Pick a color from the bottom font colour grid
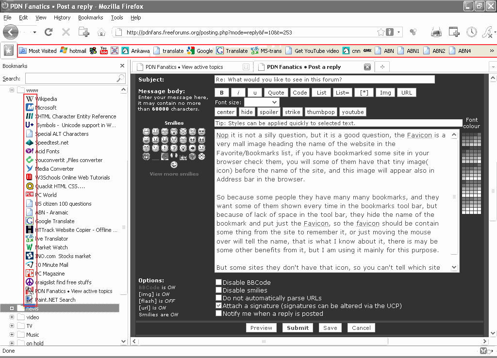The width and height of the screenshot is (497, 358). click(471, 207)
